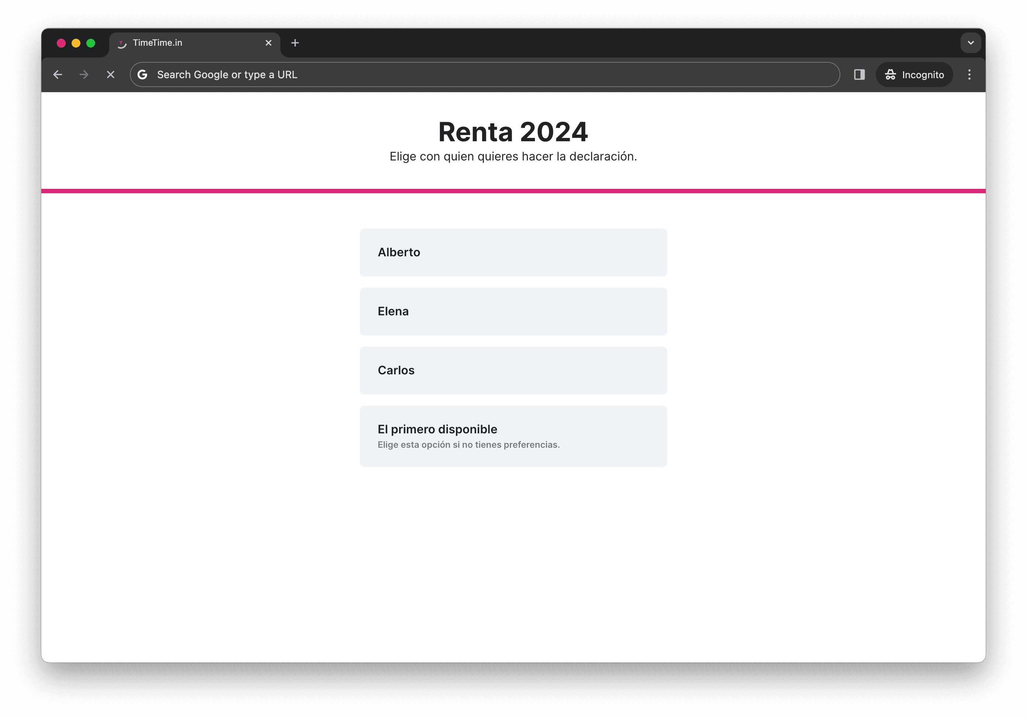The image size is (1027, 717).
Task: Close the TimeTime.in tab
Action: tap(269, 43)
